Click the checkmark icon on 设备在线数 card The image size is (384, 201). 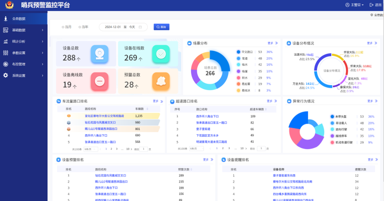pyautogui.click(x=161, y=54)
